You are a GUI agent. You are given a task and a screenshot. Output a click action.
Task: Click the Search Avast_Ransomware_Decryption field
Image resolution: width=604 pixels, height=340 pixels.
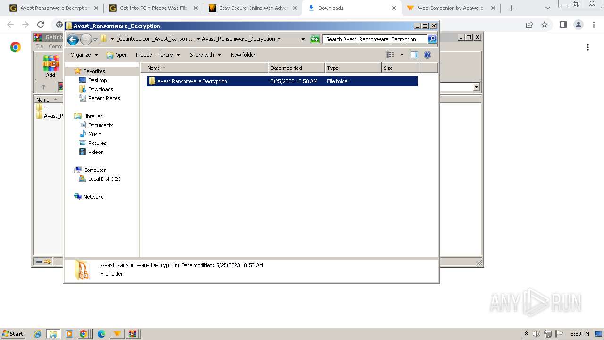pyautogui.click(x=375, y=39)
